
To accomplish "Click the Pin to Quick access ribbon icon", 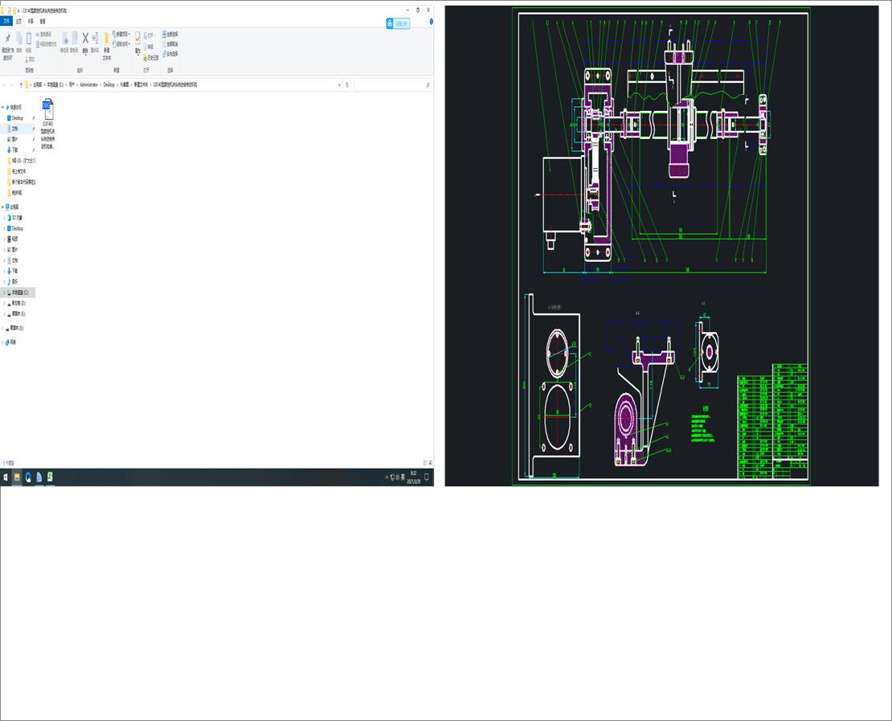I will click(x=7, y=39).
